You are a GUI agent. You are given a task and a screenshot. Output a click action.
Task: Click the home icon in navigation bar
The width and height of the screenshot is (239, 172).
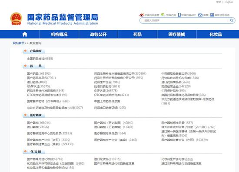[25, 35]
